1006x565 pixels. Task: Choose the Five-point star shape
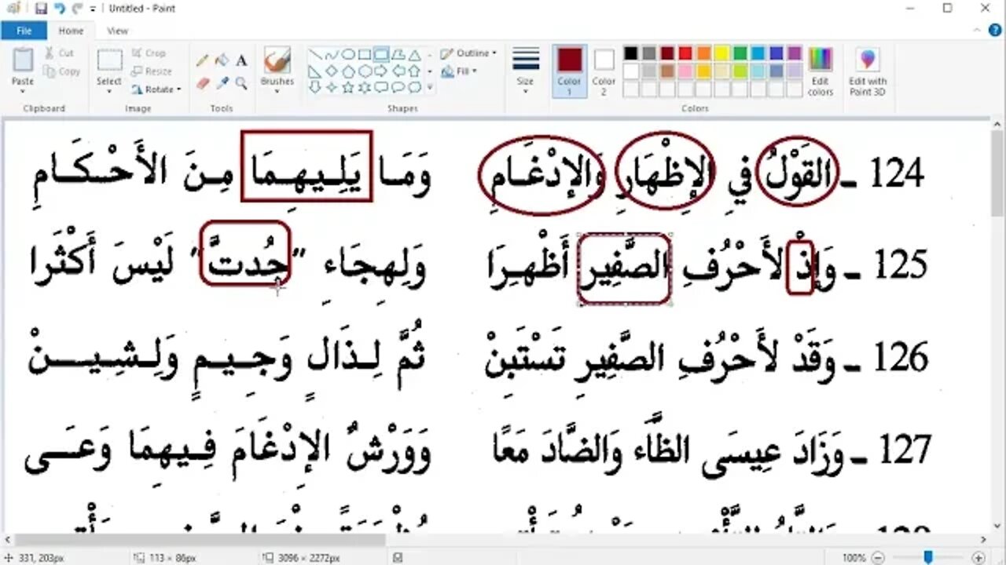348,87
